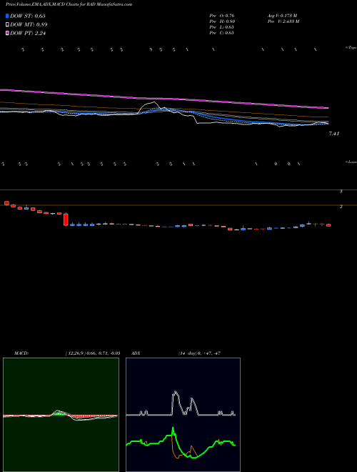Click the 'Pre C: 0.65' close value
The width and height of the screenshot is (357, 472).
click(x=222, y=33)
